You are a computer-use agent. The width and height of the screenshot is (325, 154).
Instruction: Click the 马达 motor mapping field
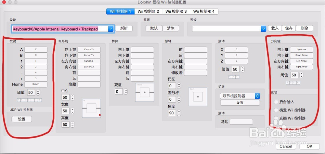click(241, 122)
